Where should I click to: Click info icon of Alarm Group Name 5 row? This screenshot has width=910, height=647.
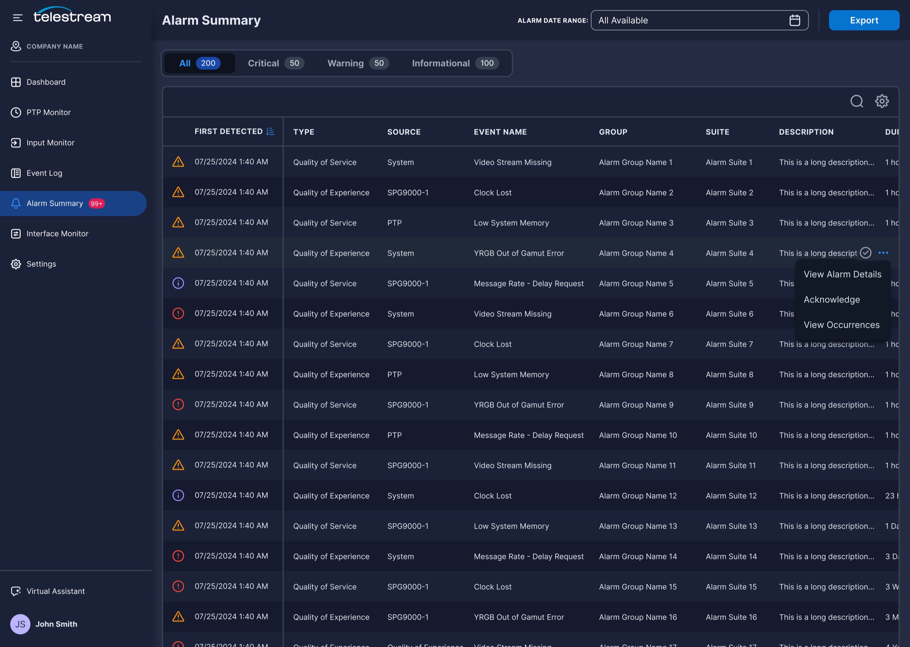[178, 283]
